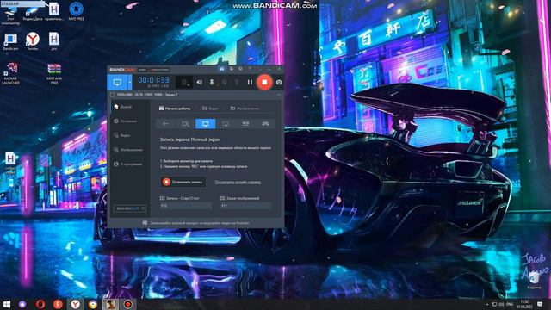Open the Посмотреть онлайн-справку link

click(x=238, y=182)
